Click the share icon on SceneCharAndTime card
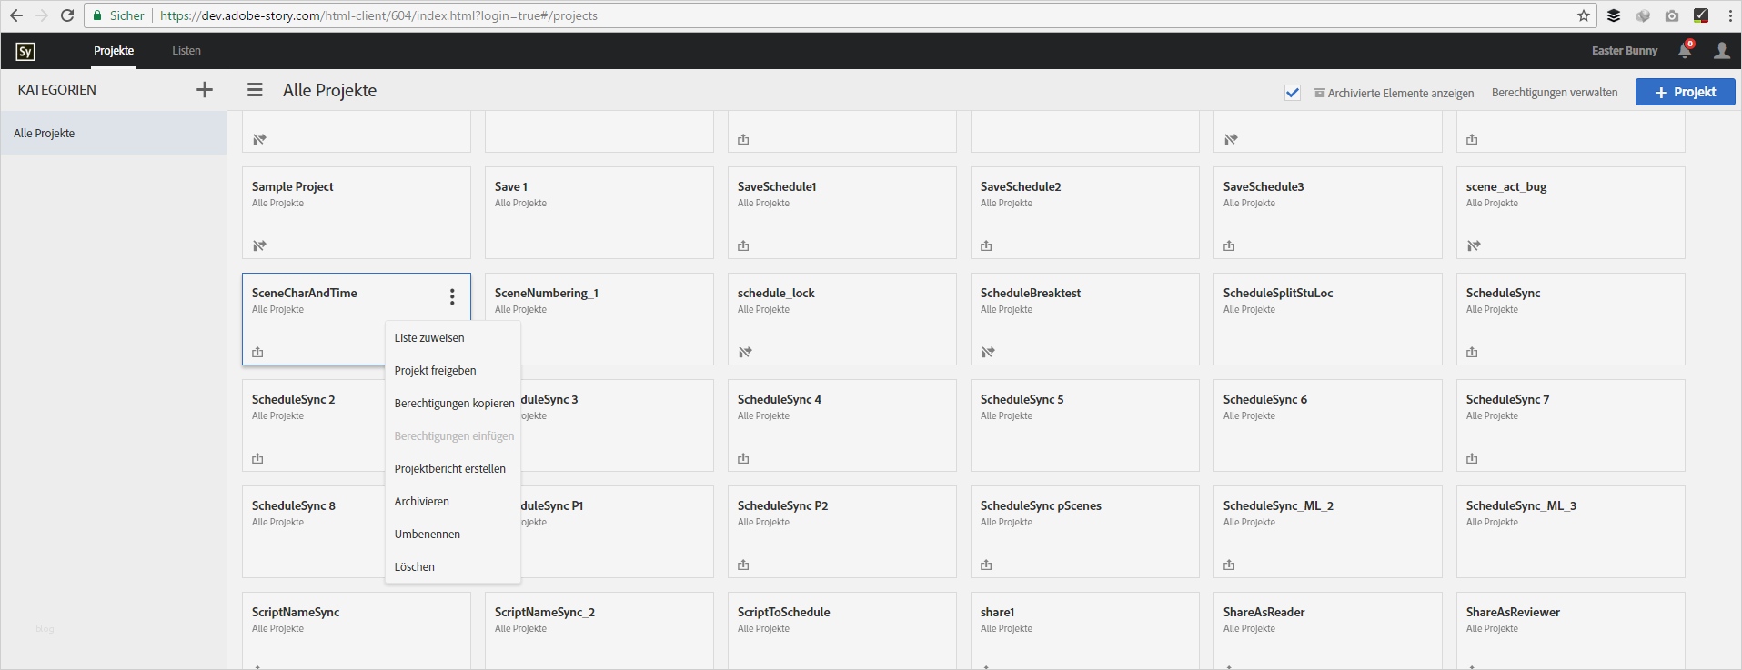1742x670 pixels. point(257,352)
